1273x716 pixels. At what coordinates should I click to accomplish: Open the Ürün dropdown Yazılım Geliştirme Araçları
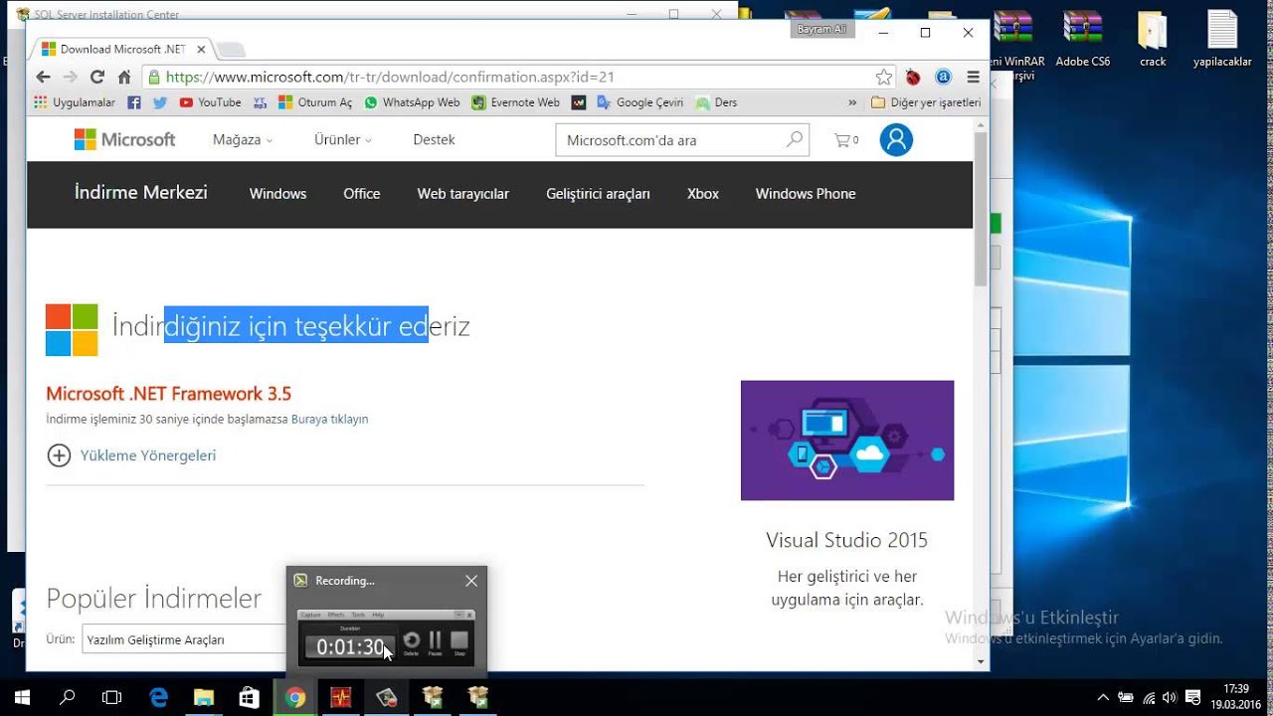[x=186, y=639]
